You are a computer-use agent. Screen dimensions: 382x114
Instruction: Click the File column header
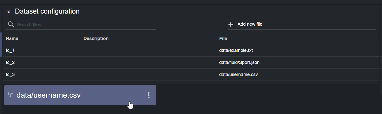point(223,39)
